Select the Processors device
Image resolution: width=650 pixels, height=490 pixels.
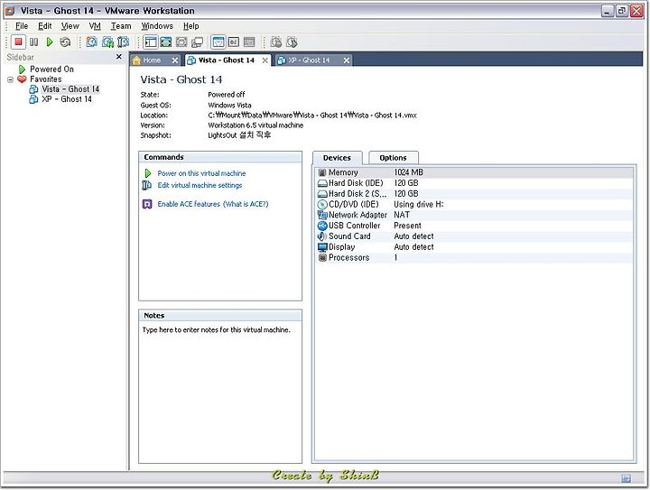click(x=475, y=257)
